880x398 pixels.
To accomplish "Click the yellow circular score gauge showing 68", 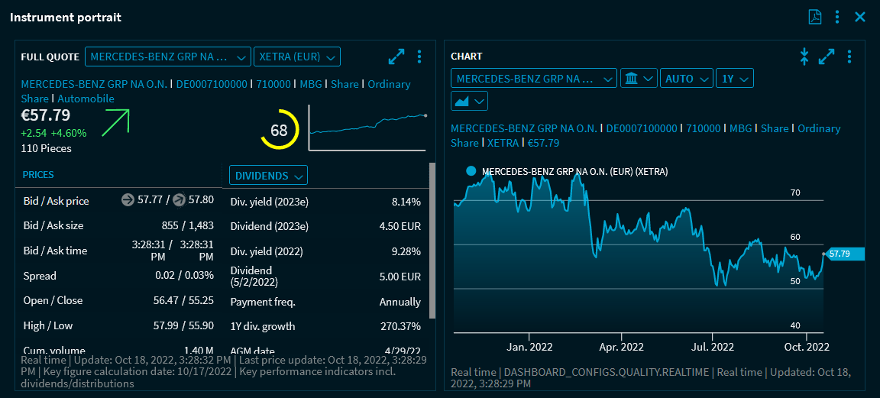I will coord(279,130).
